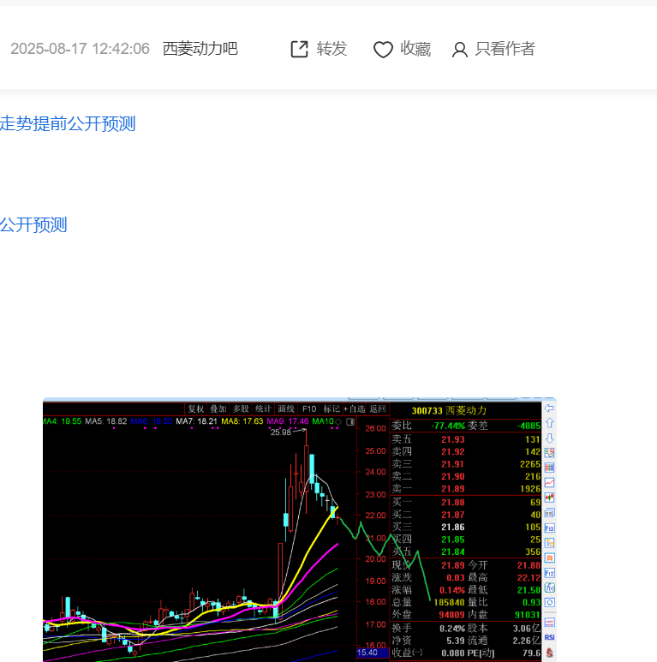Click the colored grid board icon in sidebar
Image resolution: width=657 pixels, height=662 pixels.
coord(549,468)
